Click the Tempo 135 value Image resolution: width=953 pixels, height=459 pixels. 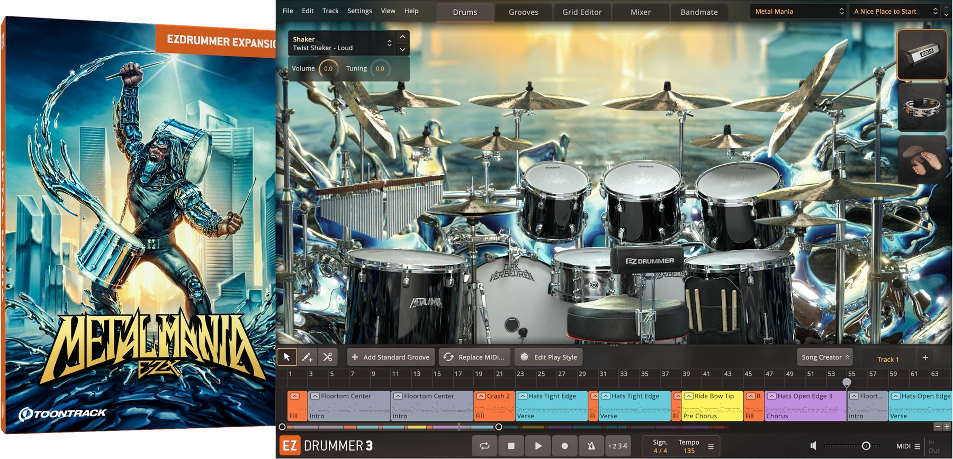(689, 451)
